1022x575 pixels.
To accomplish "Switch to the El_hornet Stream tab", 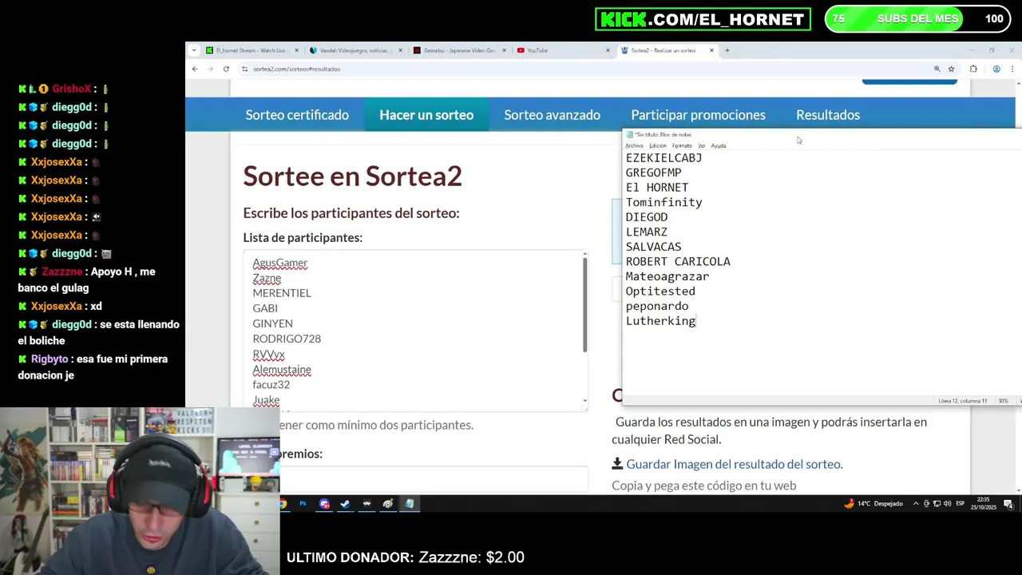I will (252, 50).
